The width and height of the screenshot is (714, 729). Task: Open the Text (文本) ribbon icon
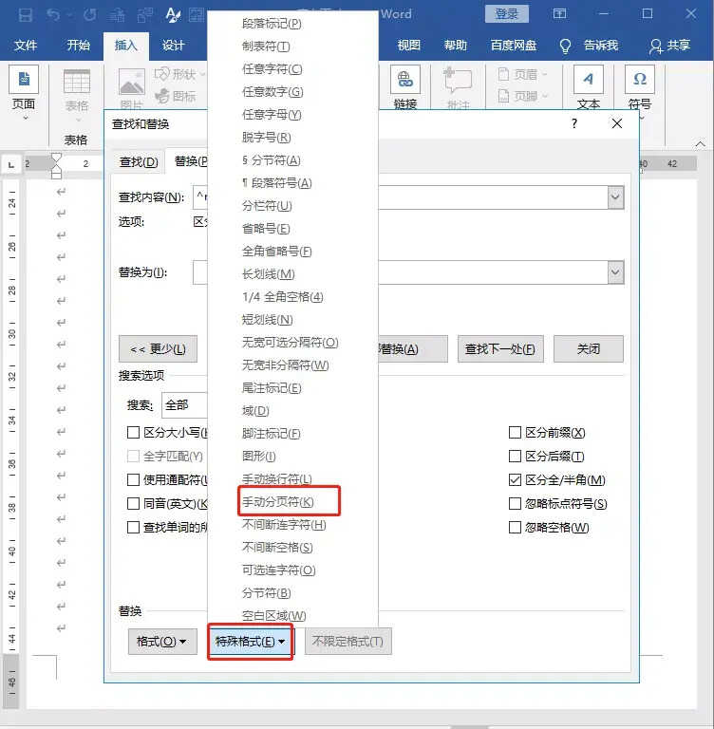point(589,80)
